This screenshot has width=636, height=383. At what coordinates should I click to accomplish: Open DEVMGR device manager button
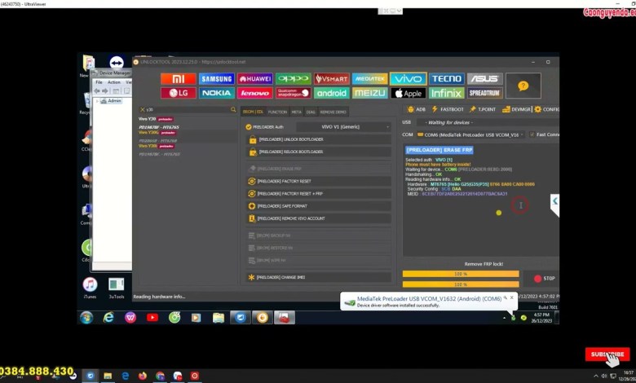516,109
